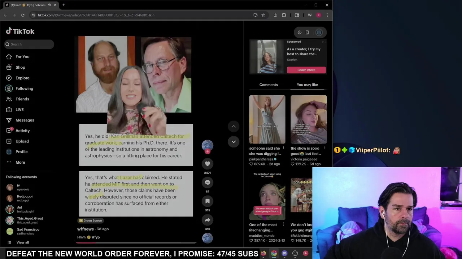Image resolution: width=462 pixels, height=259 pixels.
Task: Open the Chrome icon in taskbar
Action: pyautogui.click(x=274, y=253)
